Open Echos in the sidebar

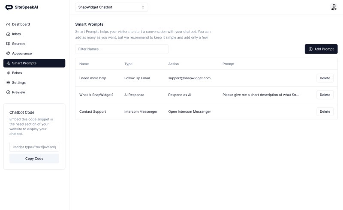click(34, 73)
